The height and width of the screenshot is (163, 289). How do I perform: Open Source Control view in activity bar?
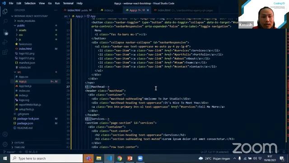point(5,32)
